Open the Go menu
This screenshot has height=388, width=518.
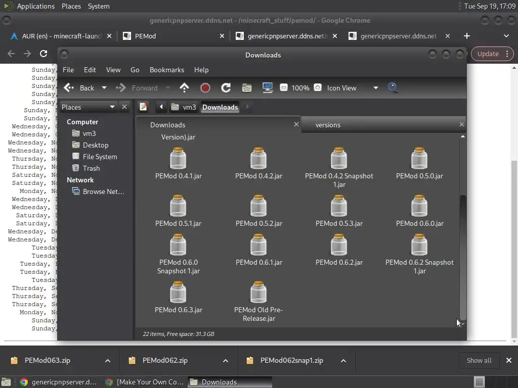click(135, 70)
